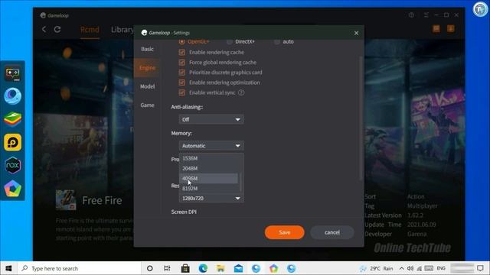Open the notification center icon

(480, 268)
